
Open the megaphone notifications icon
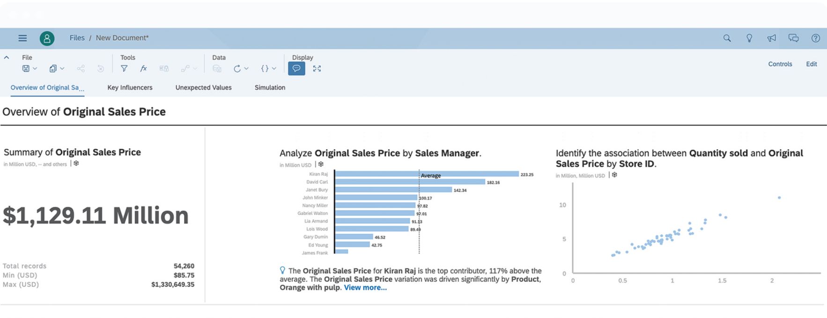pos(771,38)
